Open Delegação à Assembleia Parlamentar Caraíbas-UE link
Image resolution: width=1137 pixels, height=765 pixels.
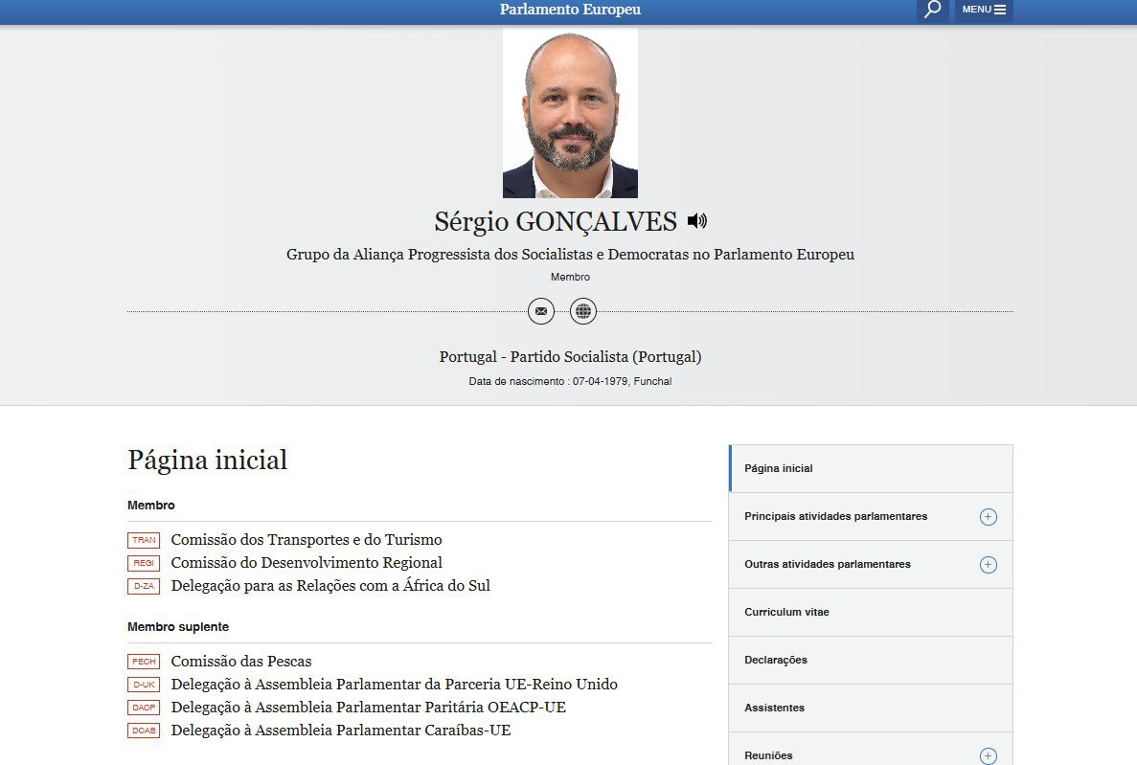(341, 731)
